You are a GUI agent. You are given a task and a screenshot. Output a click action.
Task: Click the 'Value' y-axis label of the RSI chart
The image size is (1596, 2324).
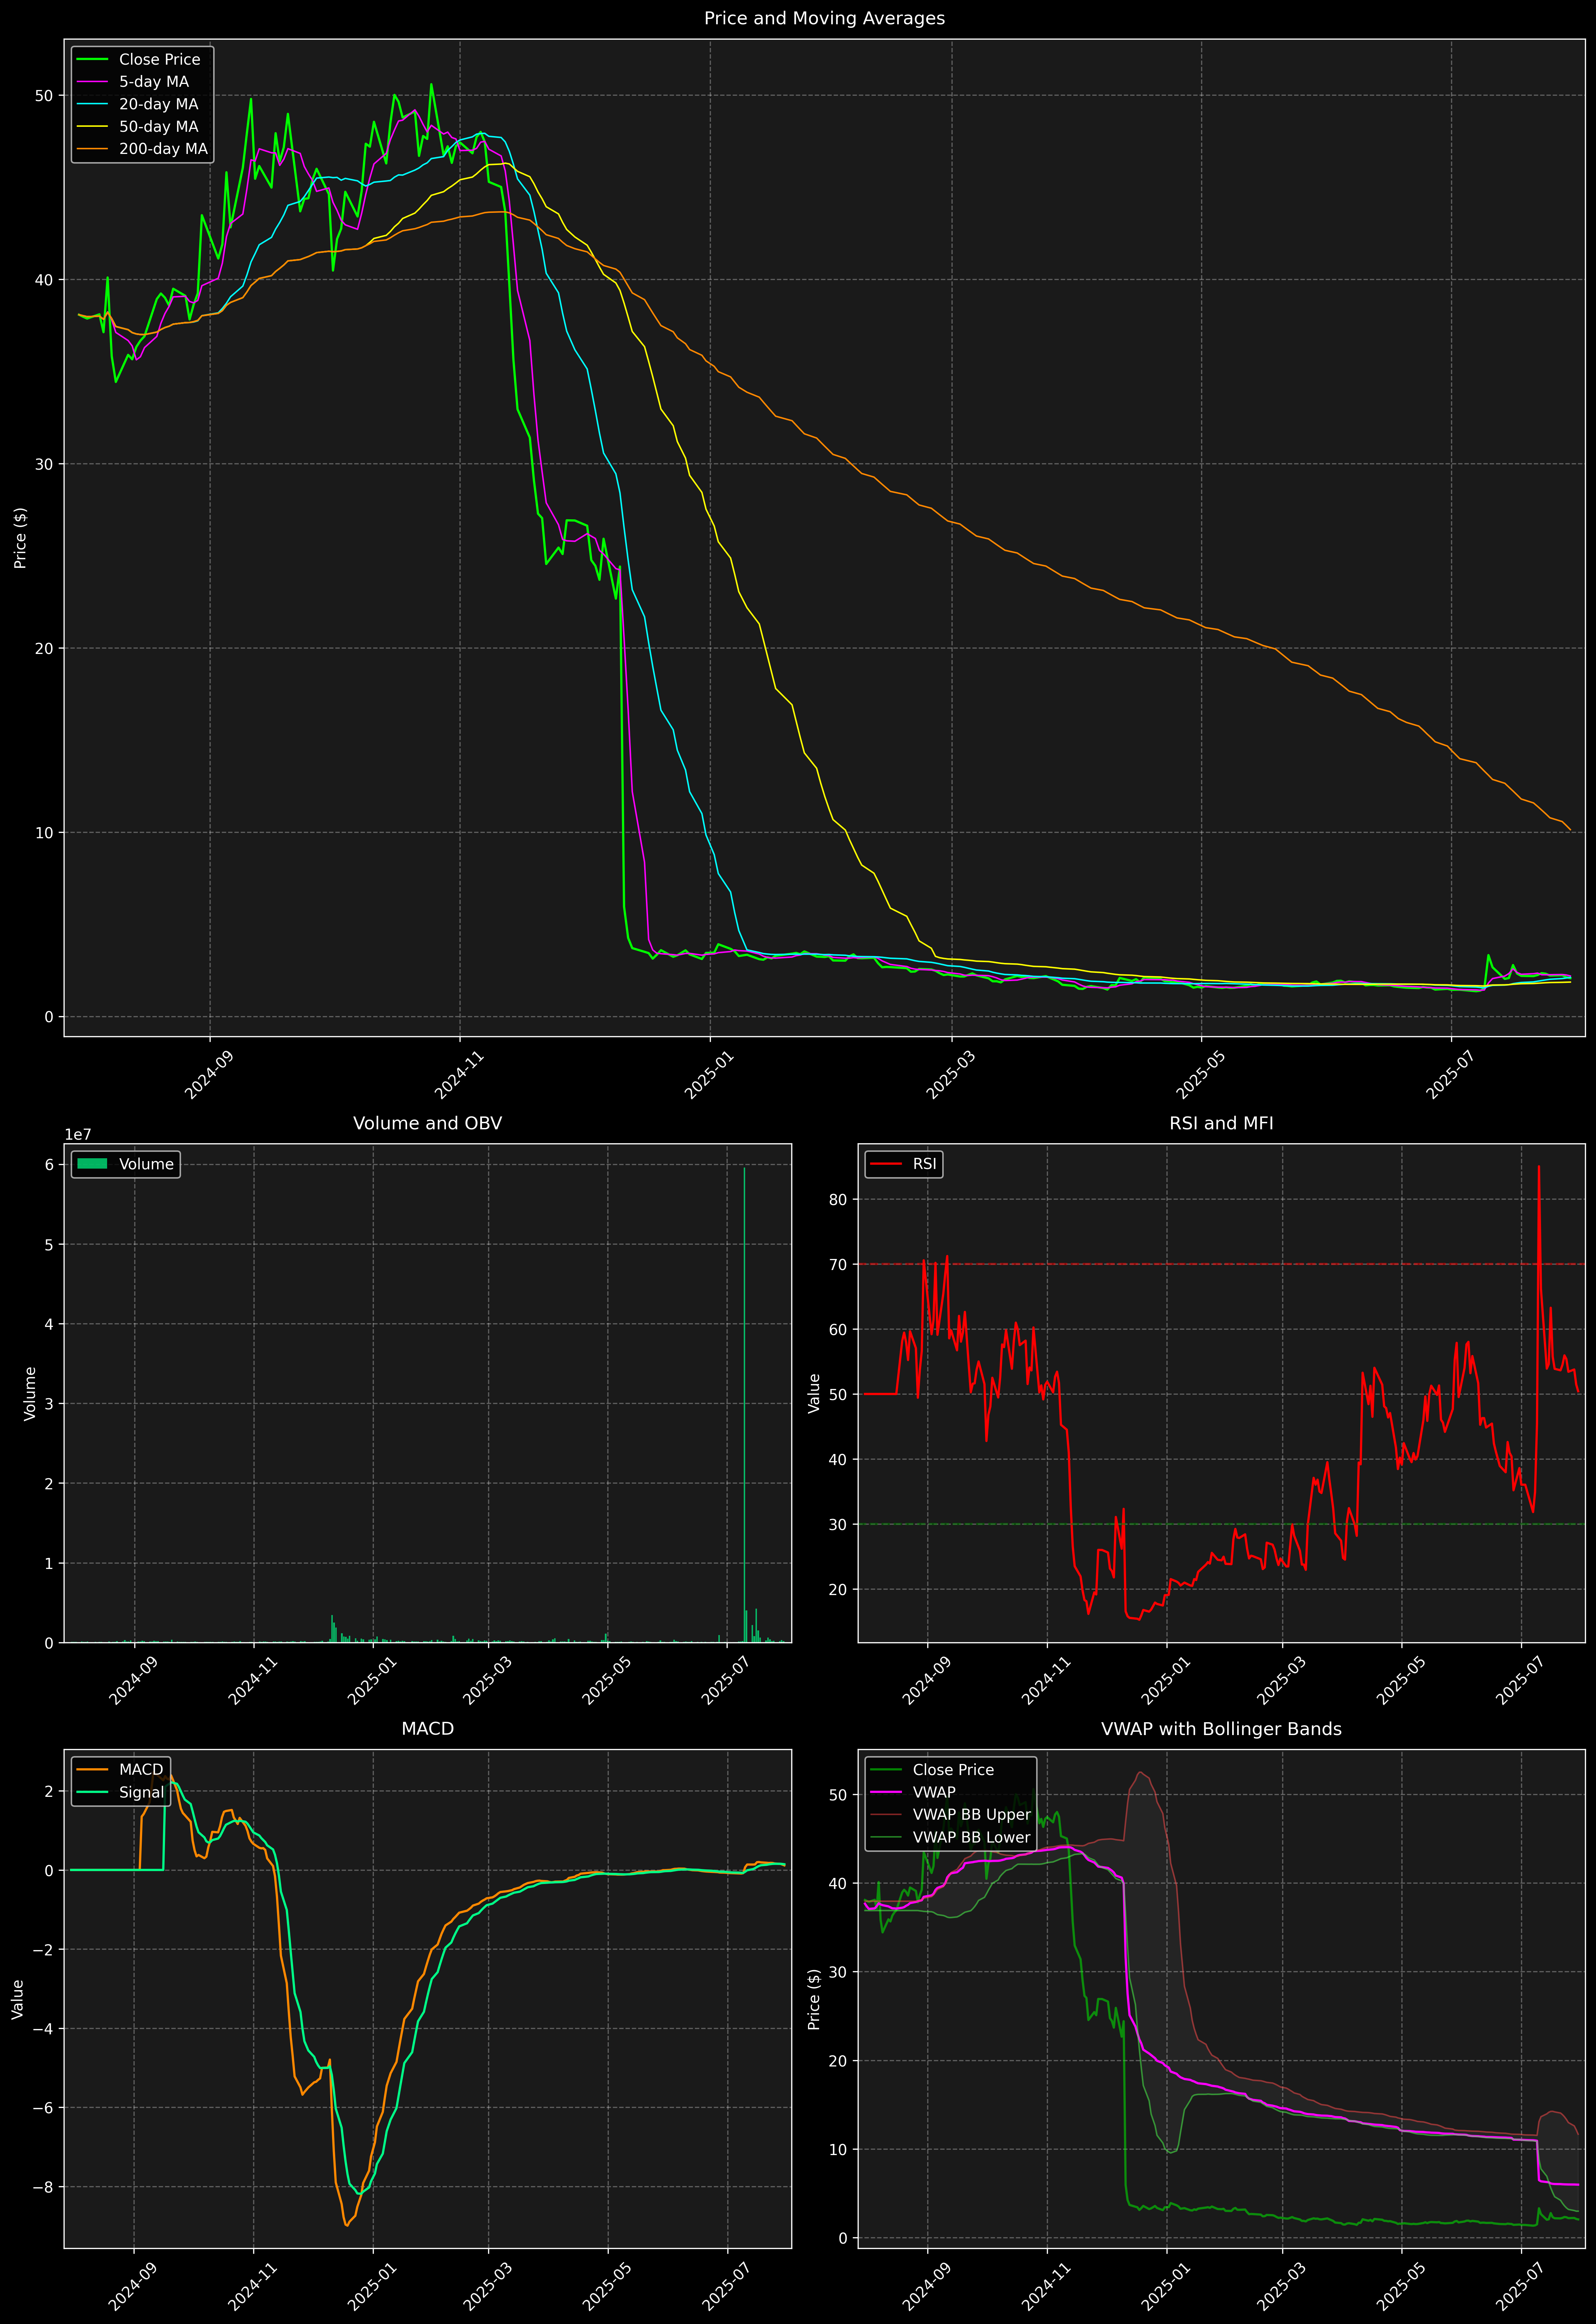[814, 1393]
